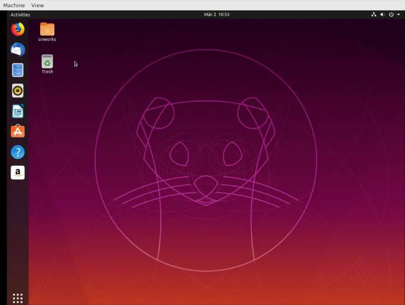This screenshot has height=305, width=405.
Task: Open the clock calendar Mär 2 10:53
Action: [216, 15]
